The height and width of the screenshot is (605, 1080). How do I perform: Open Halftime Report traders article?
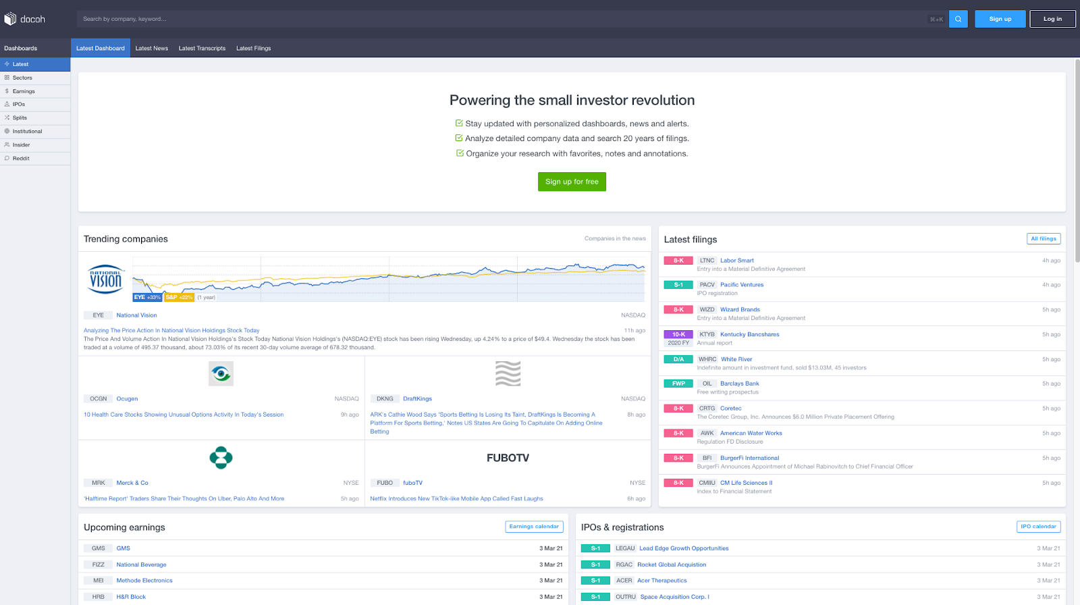click(x=184, y=499)
